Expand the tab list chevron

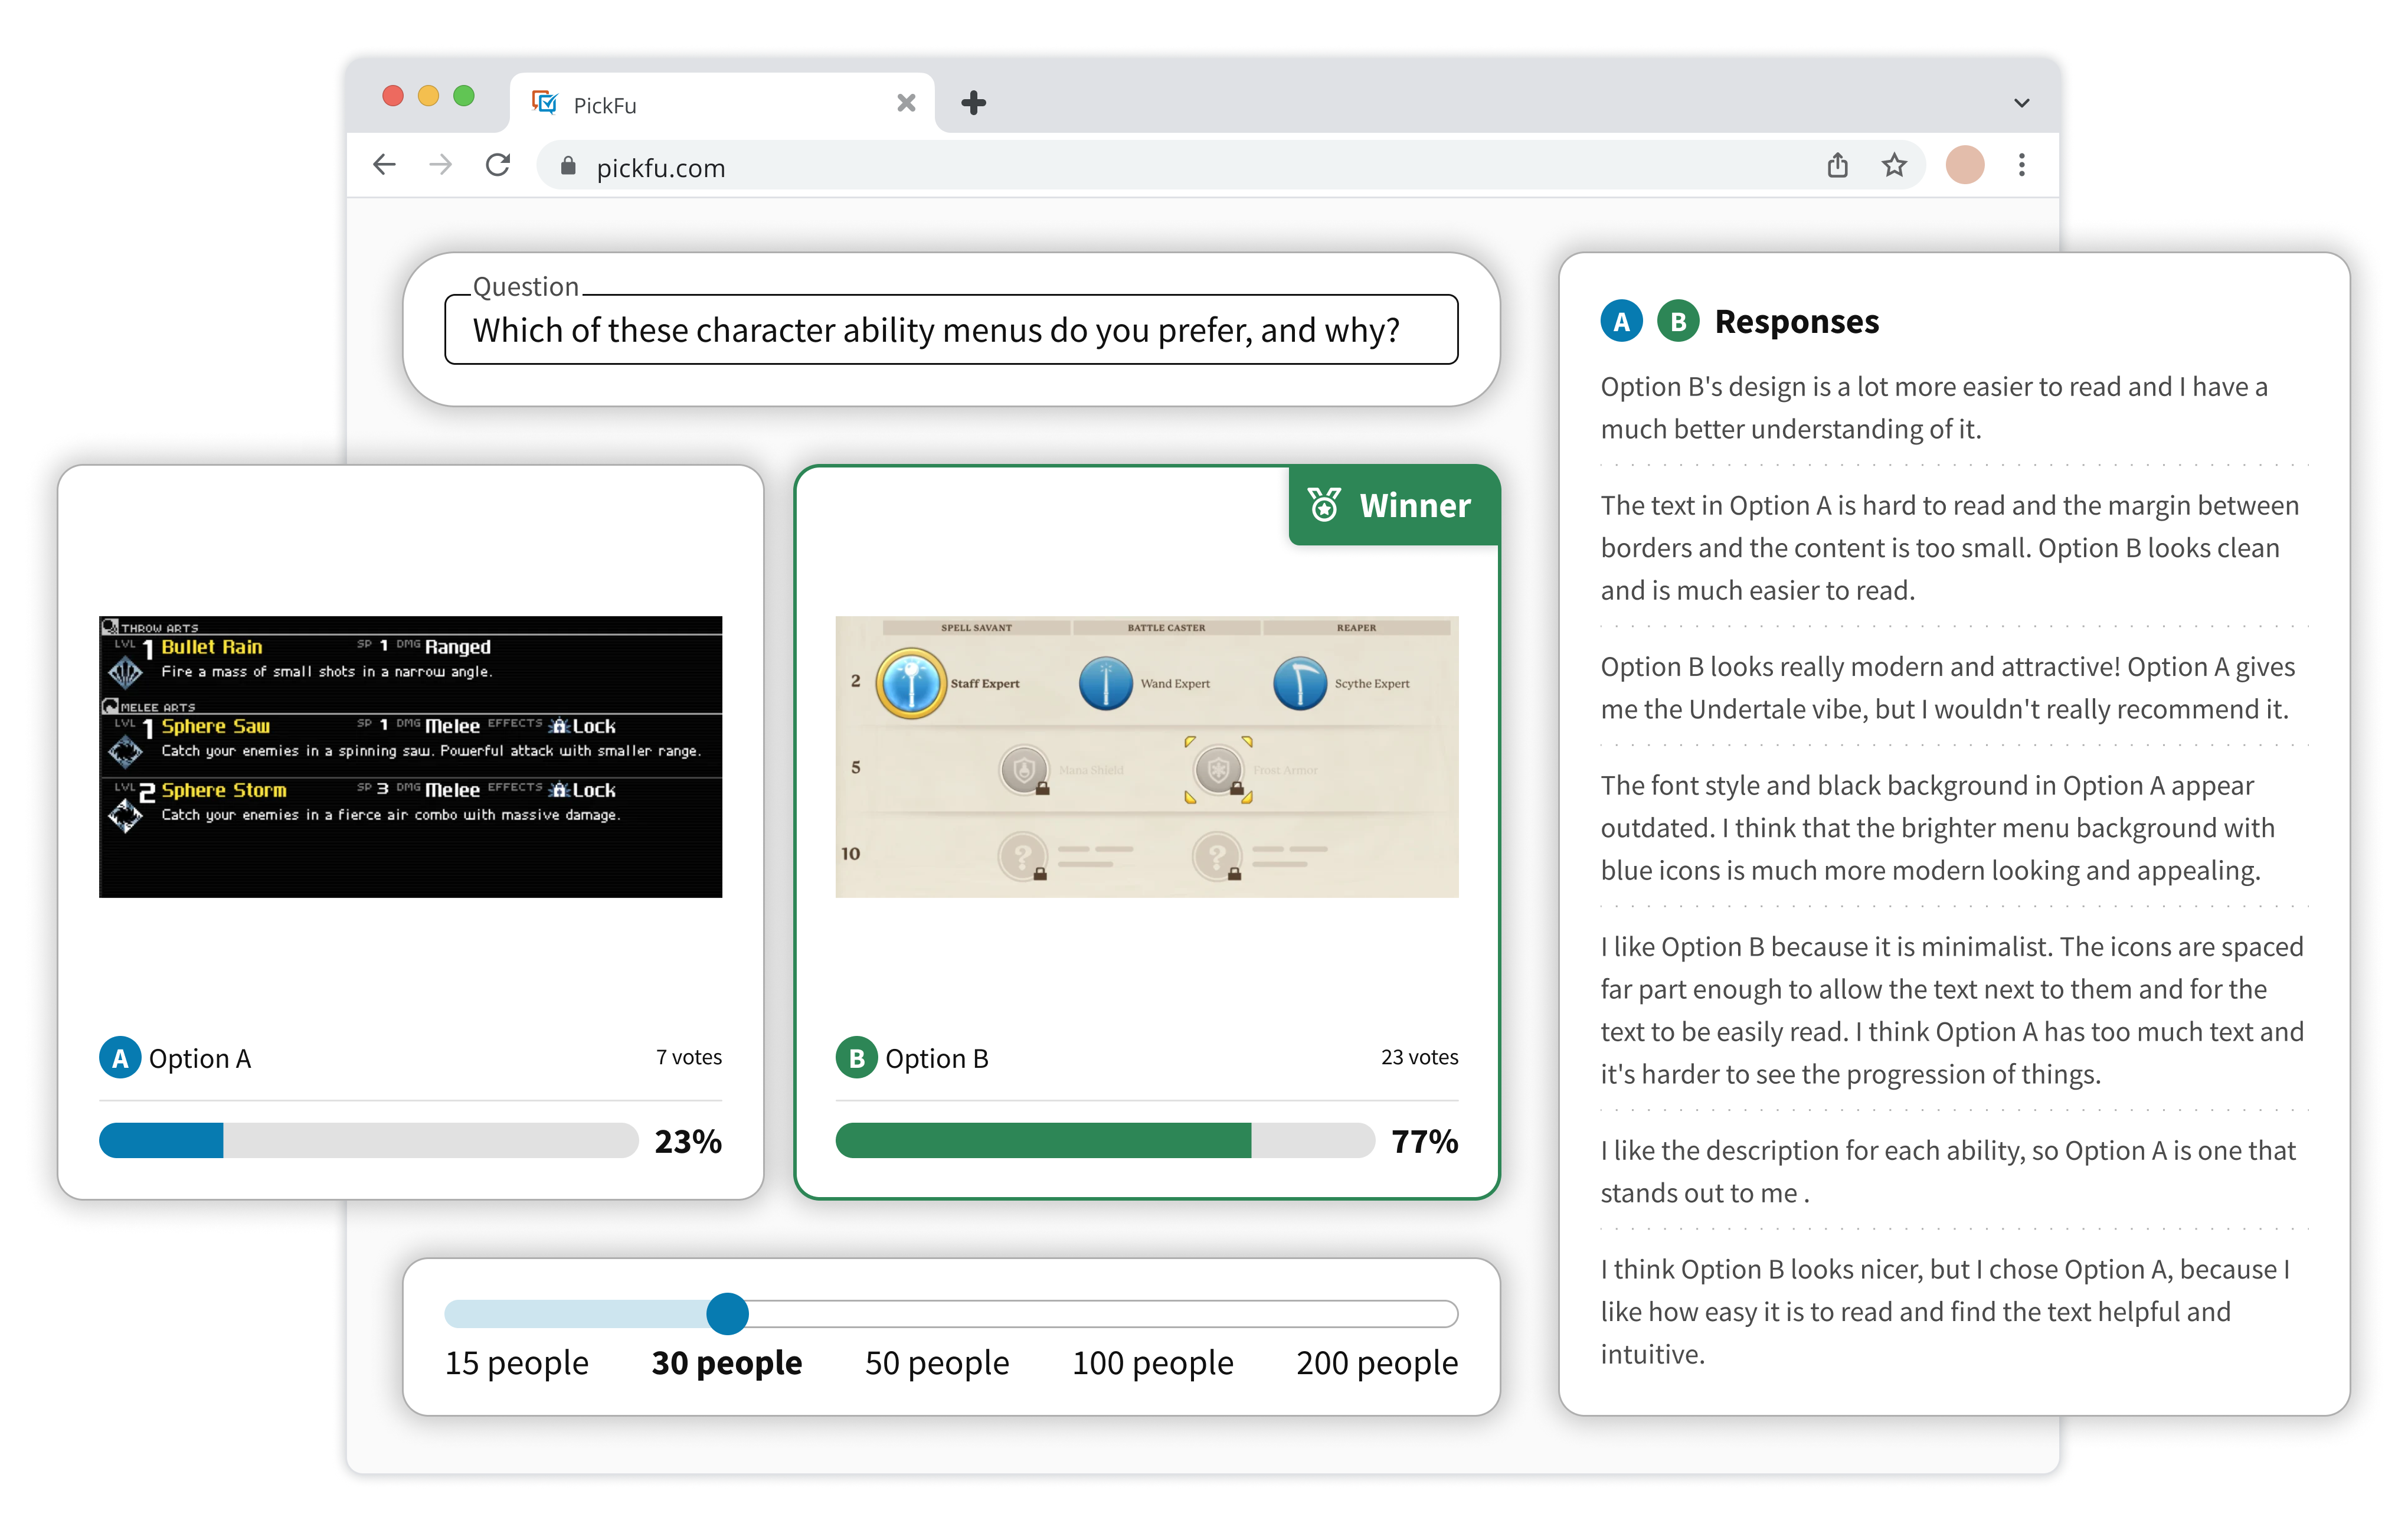pos(2021,103)
